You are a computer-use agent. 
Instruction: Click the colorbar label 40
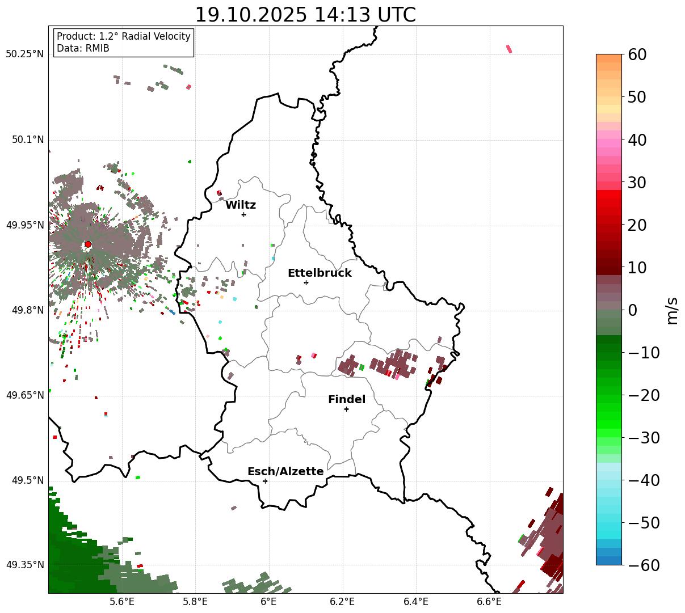[637, 139]
